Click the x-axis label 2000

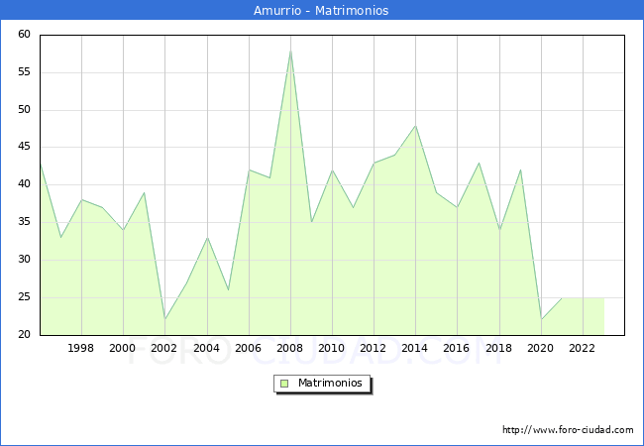(123, 348)
